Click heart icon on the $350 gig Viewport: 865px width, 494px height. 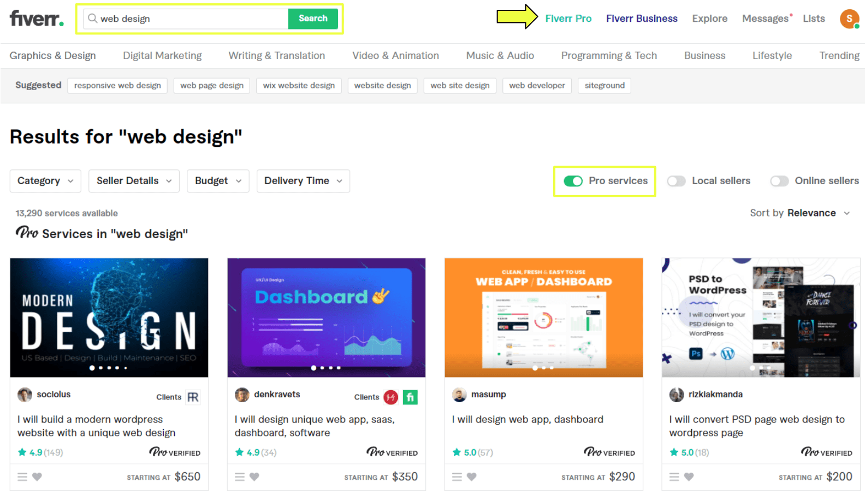(x=254, y=477)
